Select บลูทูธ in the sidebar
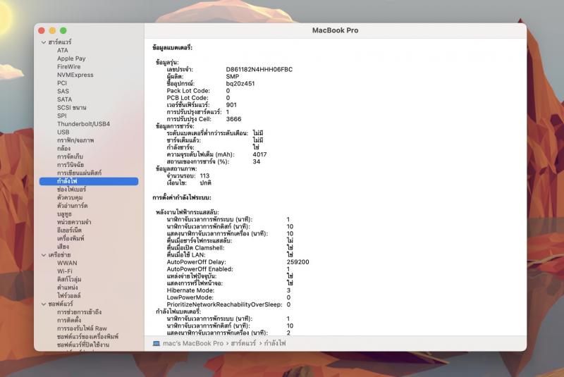Screen dimensions: 564x377 coord(64,214)
